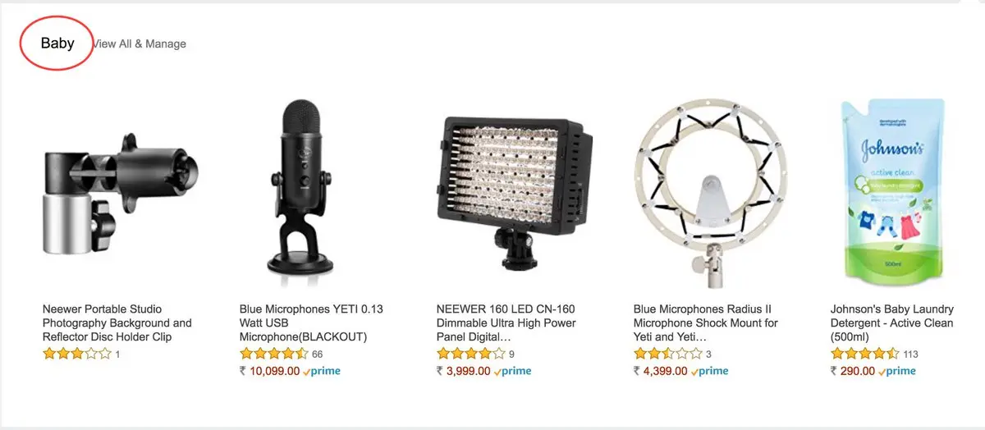985x430 pixels.
Task: Open star rating of Radius II mount
Action: (x=667, y=355)
